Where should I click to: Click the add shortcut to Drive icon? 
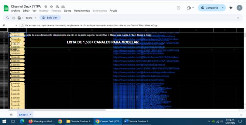(x=57, y=7)
